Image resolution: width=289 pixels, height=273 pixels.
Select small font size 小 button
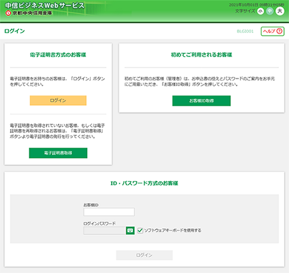tap(261, 11)
